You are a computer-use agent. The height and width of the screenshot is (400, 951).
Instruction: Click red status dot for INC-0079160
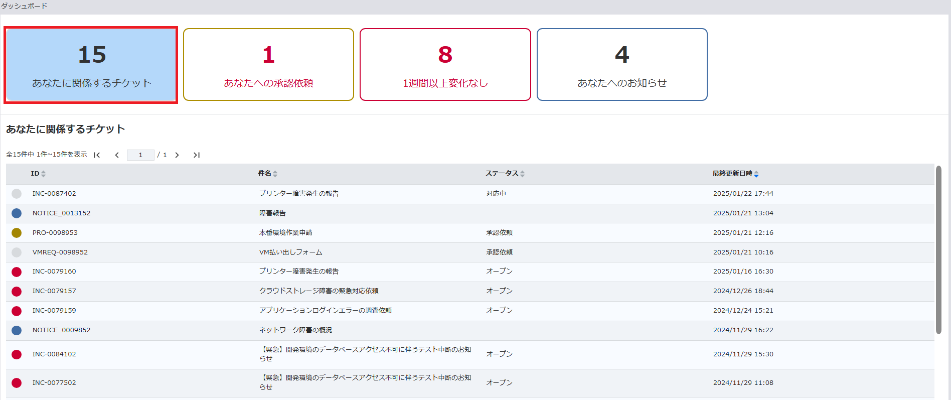17,272
